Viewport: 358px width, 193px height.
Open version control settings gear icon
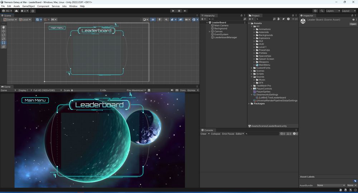(33, 11)
